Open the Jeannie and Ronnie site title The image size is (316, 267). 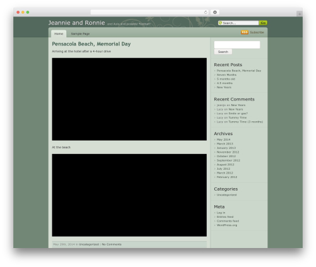point(76,23)
